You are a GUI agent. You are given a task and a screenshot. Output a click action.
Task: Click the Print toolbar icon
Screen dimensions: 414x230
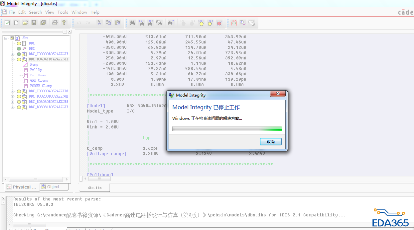pos(55,23)
